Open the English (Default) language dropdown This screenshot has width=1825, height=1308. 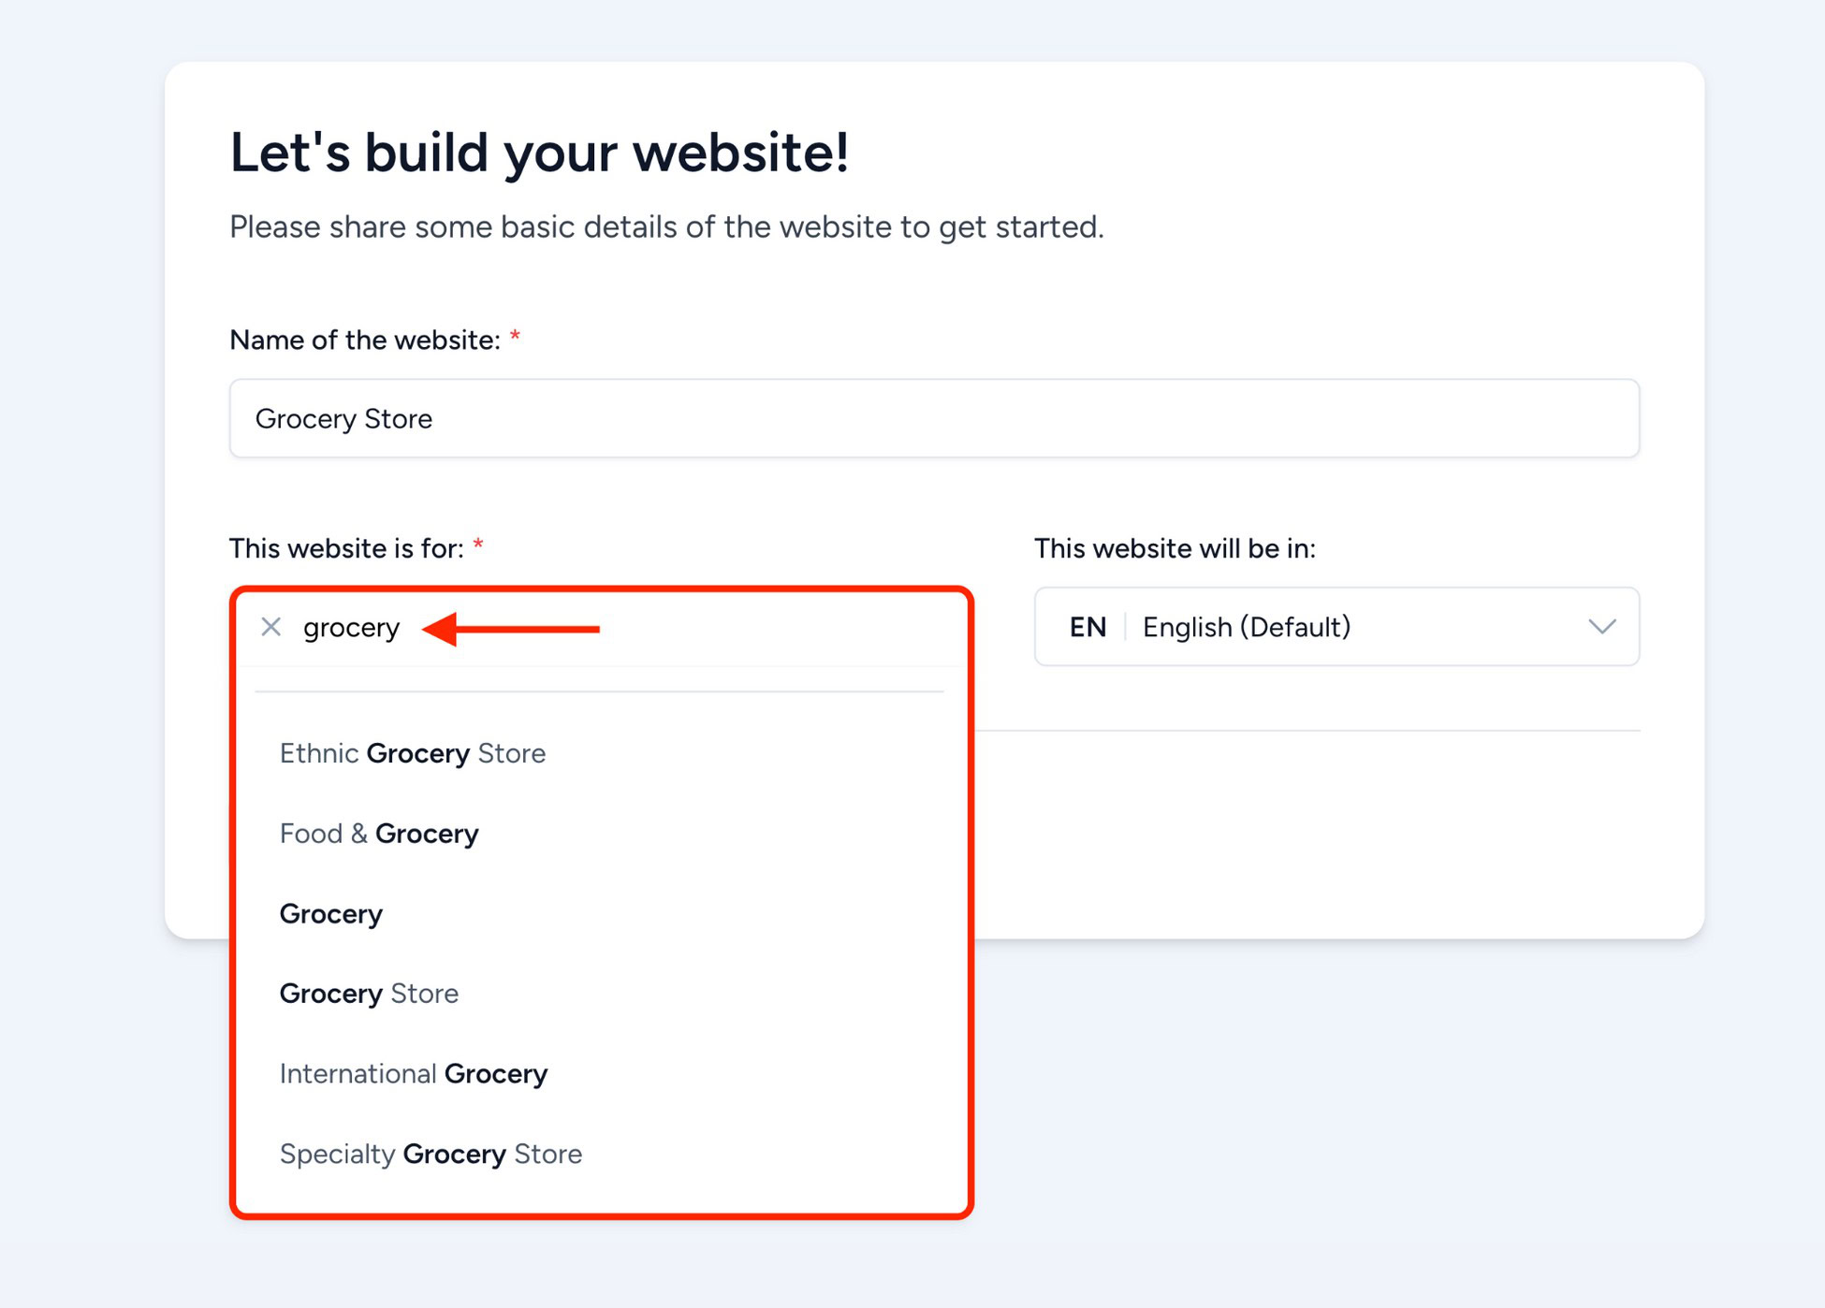coord(1336,627)
